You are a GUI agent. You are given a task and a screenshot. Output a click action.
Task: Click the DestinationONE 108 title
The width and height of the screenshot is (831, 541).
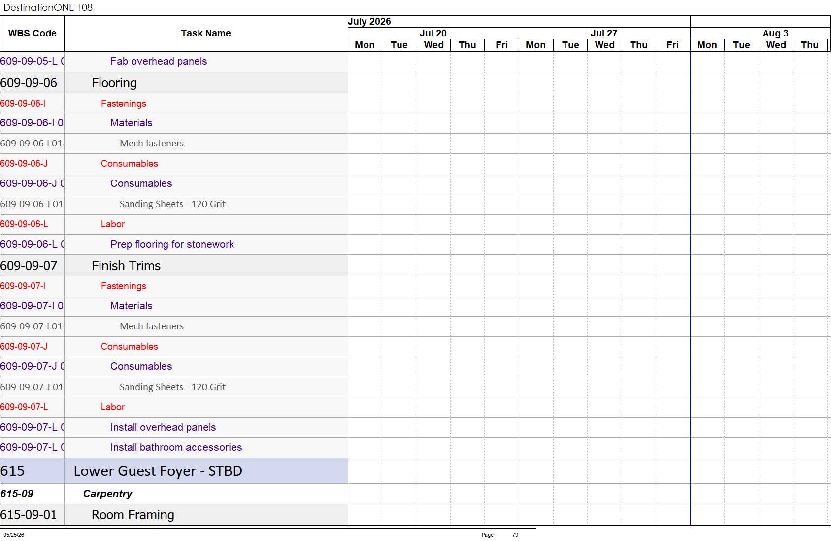point(48,7)
